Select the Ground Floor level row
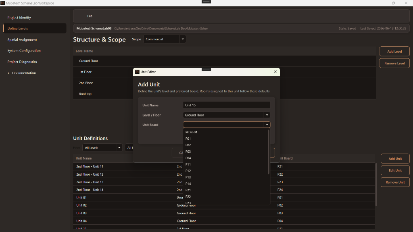The image size is (413, 232). tap(224, 61)
